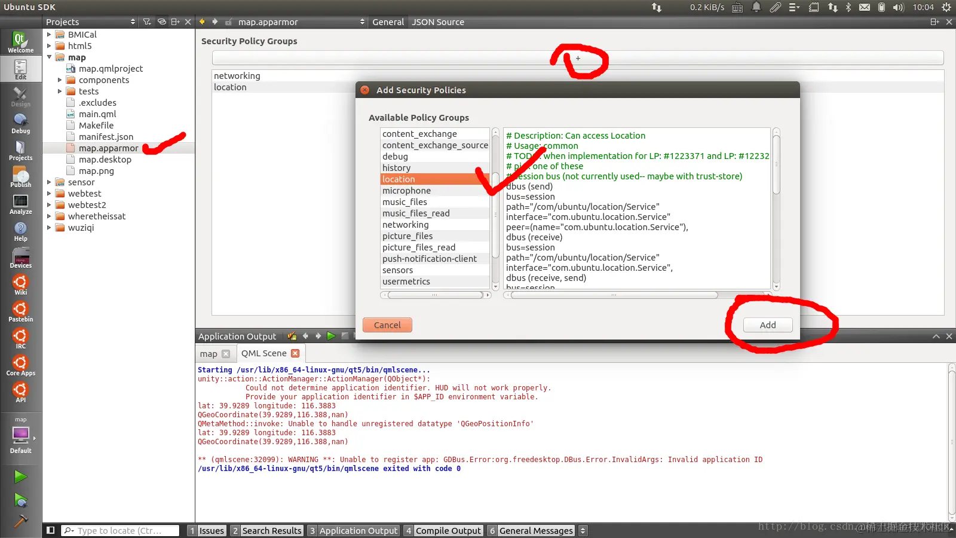Open the Pastebin icon

[20, 312]
